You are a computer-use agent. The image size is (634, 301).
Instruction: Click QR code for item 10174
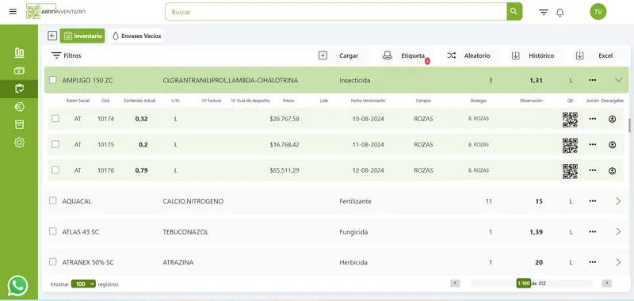coord(570,120)
